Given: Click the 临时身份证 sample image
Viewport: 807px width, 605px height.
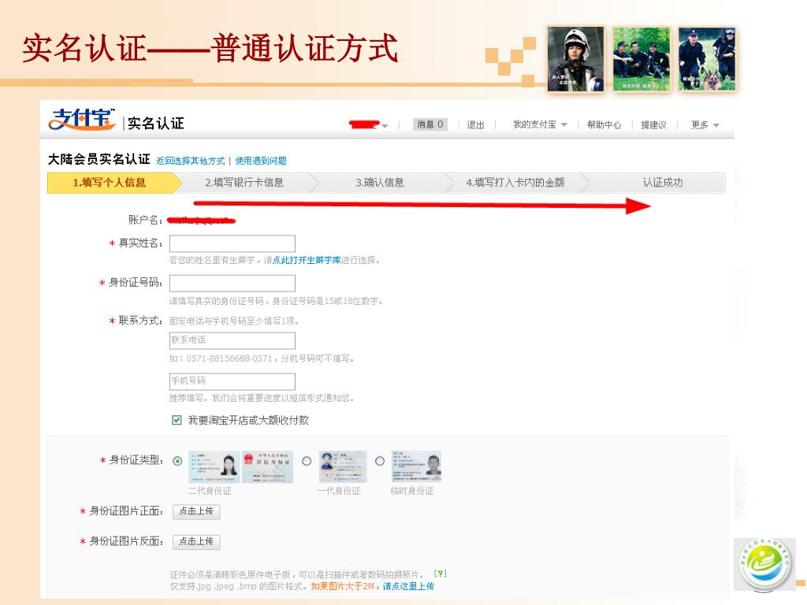Looking at the screenshot, I should point(416,466).
